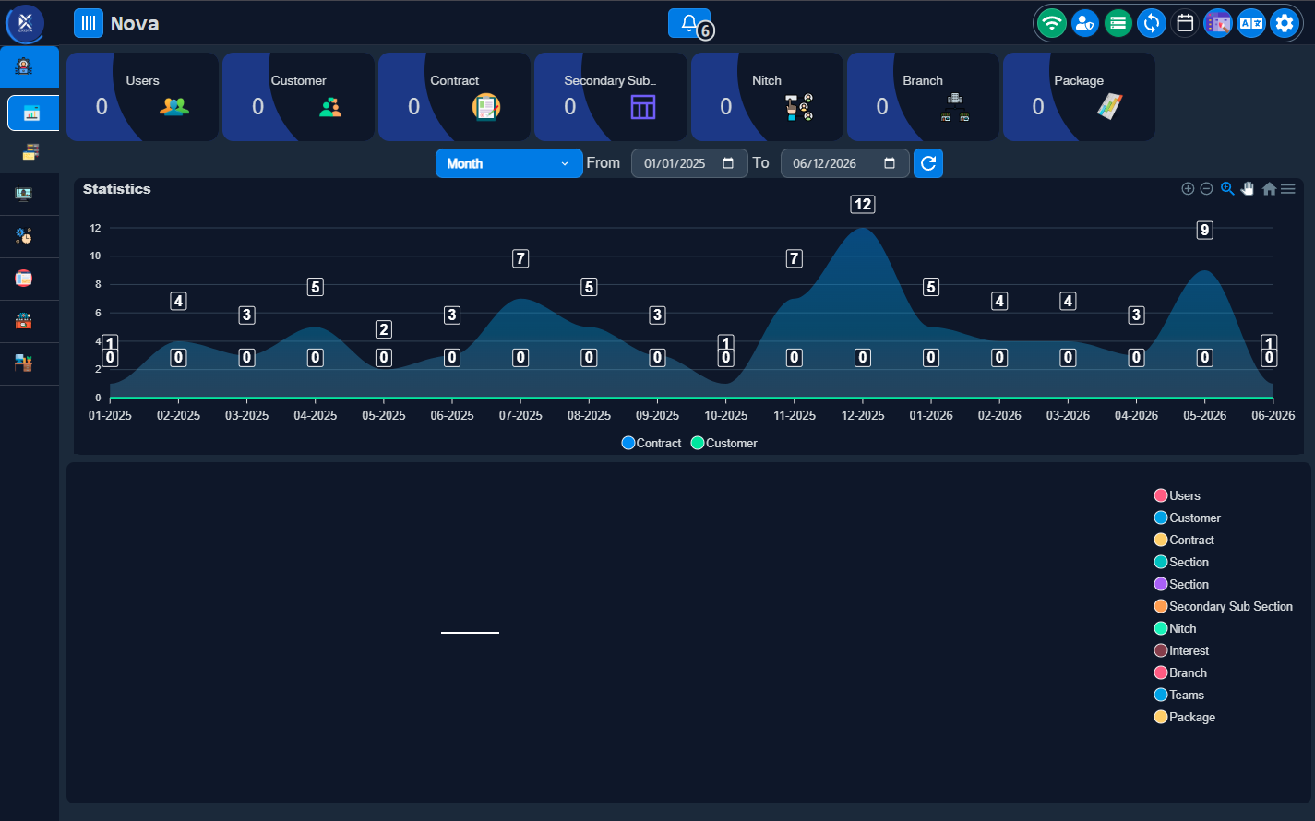Open the From date calendar picker icon
The image size is (1315, 821).
[728, 163]
